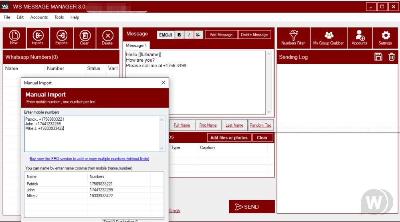Open the EMOJI picker

point(166,35)
